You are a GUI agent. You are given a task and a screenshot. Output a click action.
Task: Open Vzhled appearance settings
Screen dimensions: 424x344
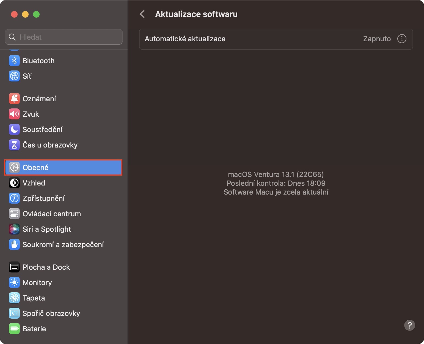click(34, 183)
